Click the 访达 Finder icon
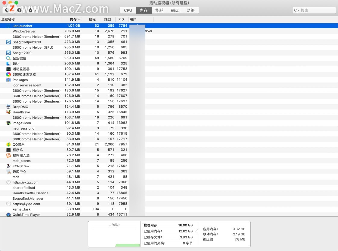This screenshot has height=251, width=338. pos(8,64)
